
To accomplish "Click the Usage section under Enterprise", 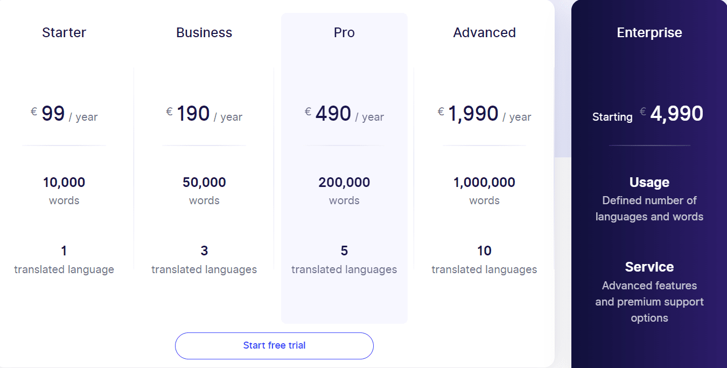I will (x=649, y=199).
